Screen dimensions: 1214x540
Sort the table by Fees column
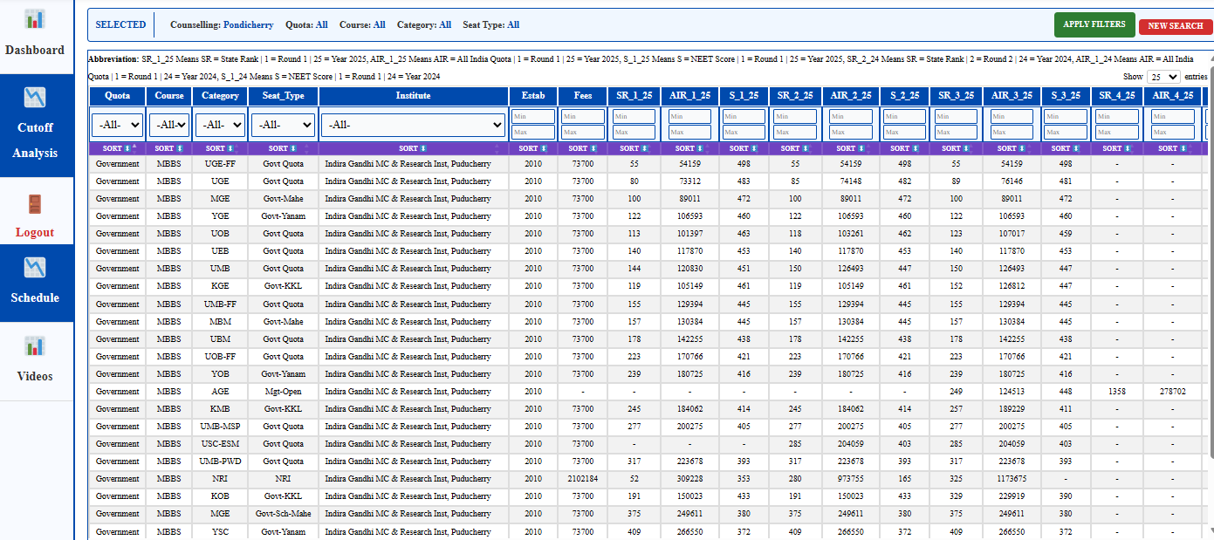(x=582, y=148)
